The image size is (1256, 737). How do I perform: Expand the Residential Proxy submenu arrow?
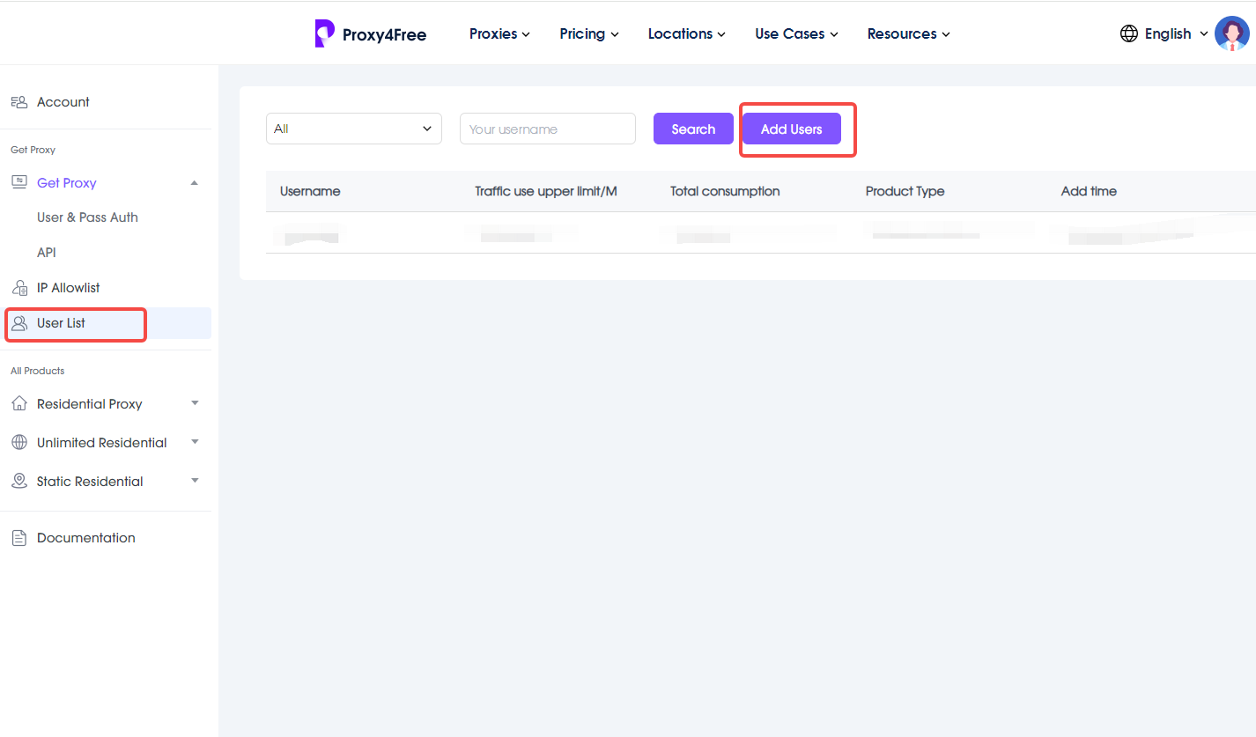[x=195, y=403]
